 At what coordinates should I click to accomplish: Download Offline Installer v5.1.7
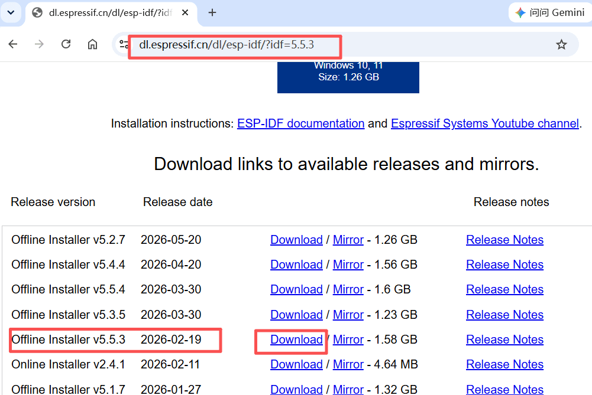[x=296, y=389]
